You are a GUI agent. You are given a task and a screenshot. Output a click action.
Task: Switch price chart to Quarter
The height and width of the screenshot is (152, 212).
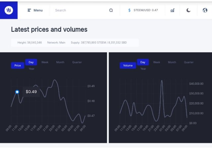[x=77, y=62]
